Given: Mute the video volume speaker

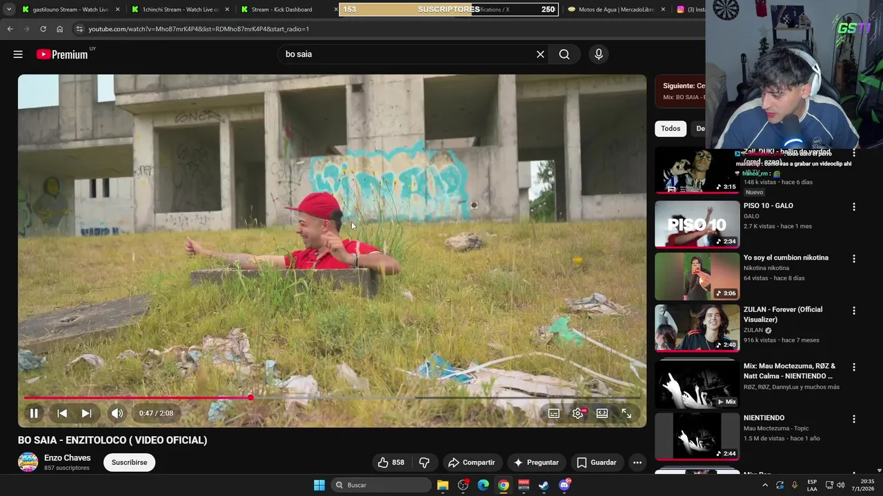Looking at the screenshot, I should click(x=117, y=413).
